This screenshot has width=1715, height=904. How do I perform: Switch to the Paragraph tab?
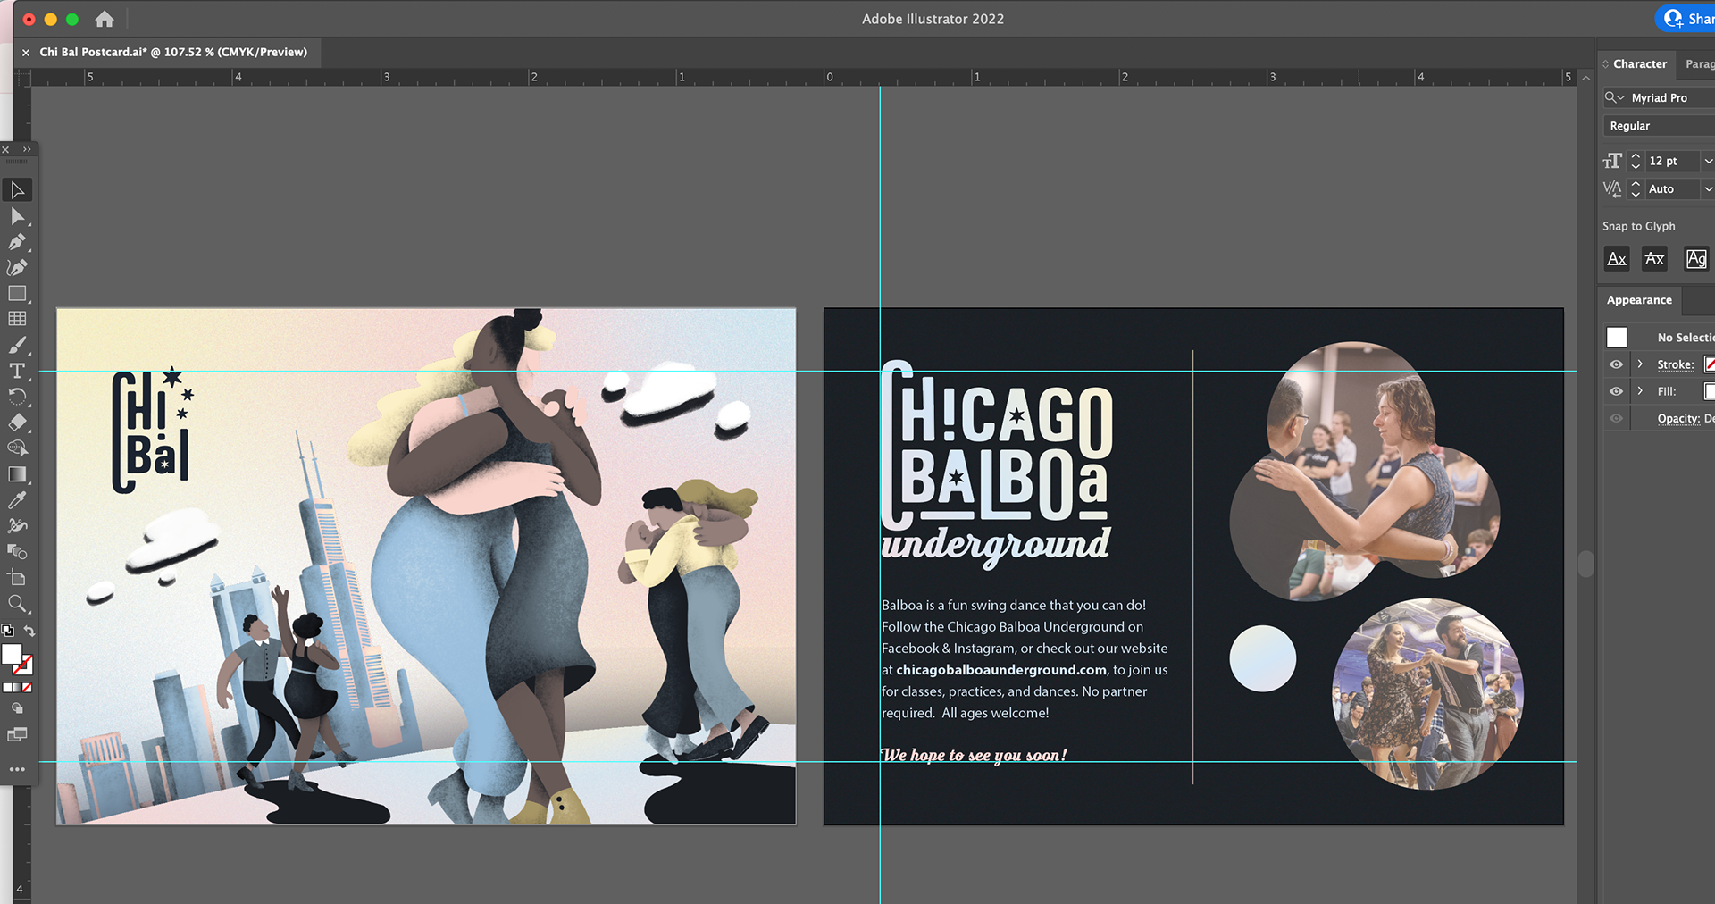[x=1700, y=64]
